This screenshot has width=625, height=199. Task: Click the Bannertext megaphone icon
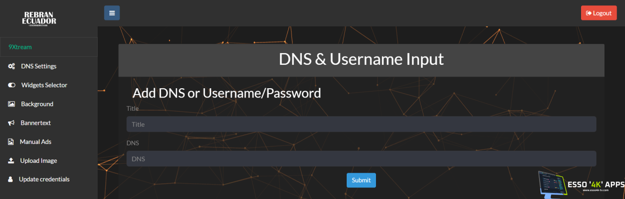(11, 123)
